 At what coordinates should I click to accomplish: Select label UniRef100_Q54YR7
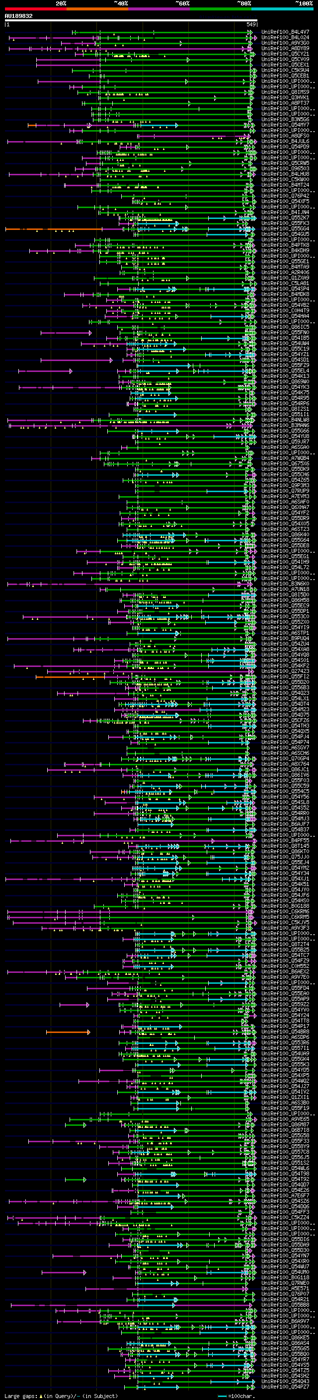[x=285, y=1359]
